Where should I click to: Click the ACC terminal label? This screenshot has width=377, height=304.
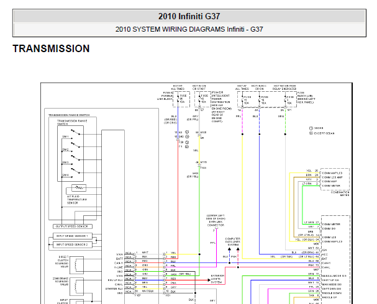pyautogui.click(x=325, y=254)
